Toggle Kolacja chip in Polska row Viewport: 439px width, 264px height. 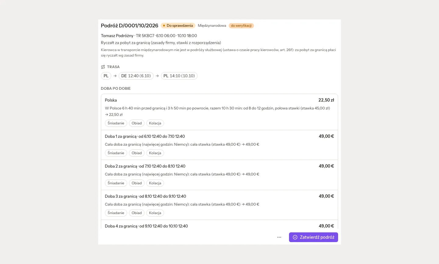[155, 123]
